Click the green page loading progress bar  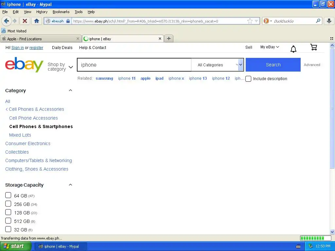(315, 238)
